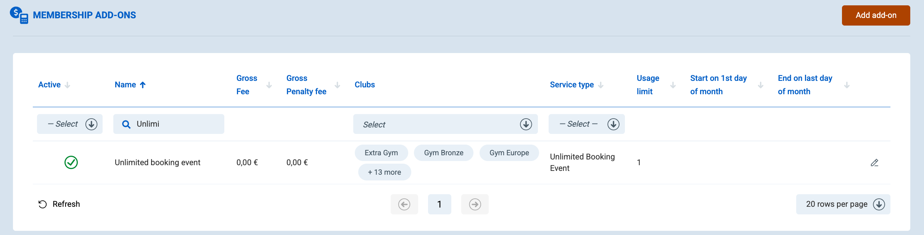The image size is (924, 235).
Task: Click the green active checkmark icon
Action: [x=71, y=163]
